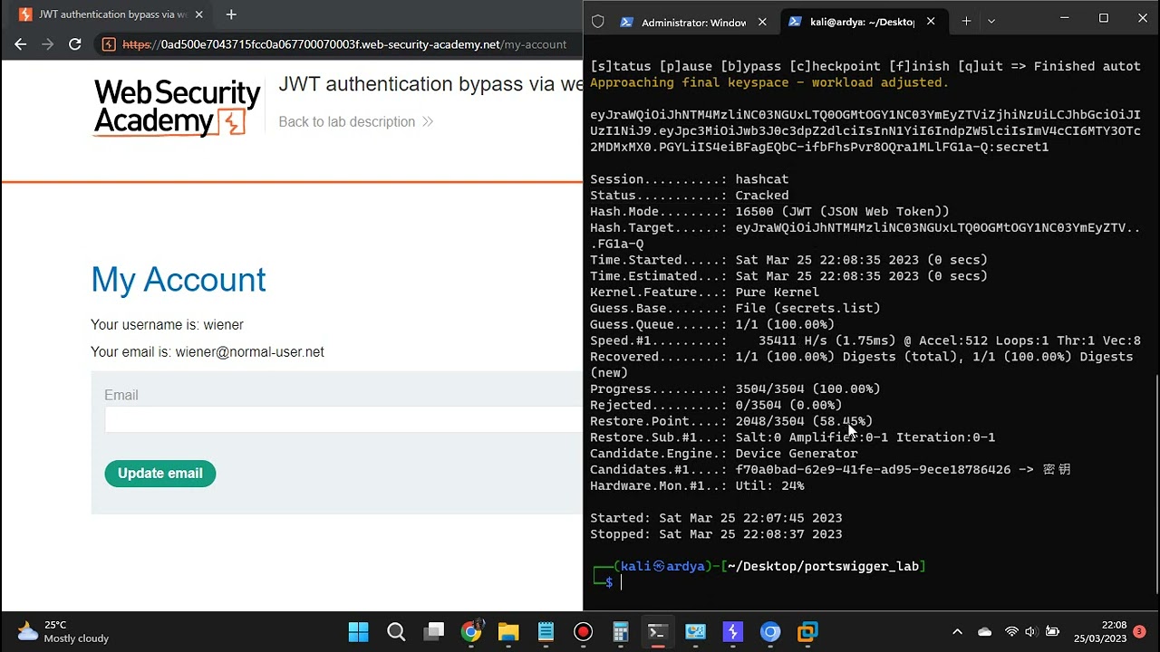Open Task View from taskbar
The image size is (1160, 652).
click(434, 631)
